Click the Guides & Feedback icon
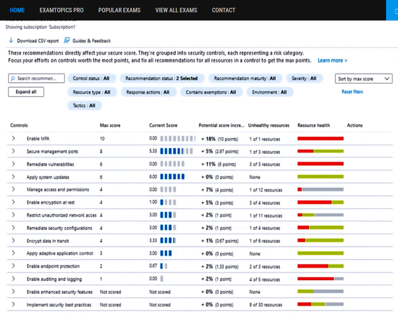398x315 pixels. [67, 40]
